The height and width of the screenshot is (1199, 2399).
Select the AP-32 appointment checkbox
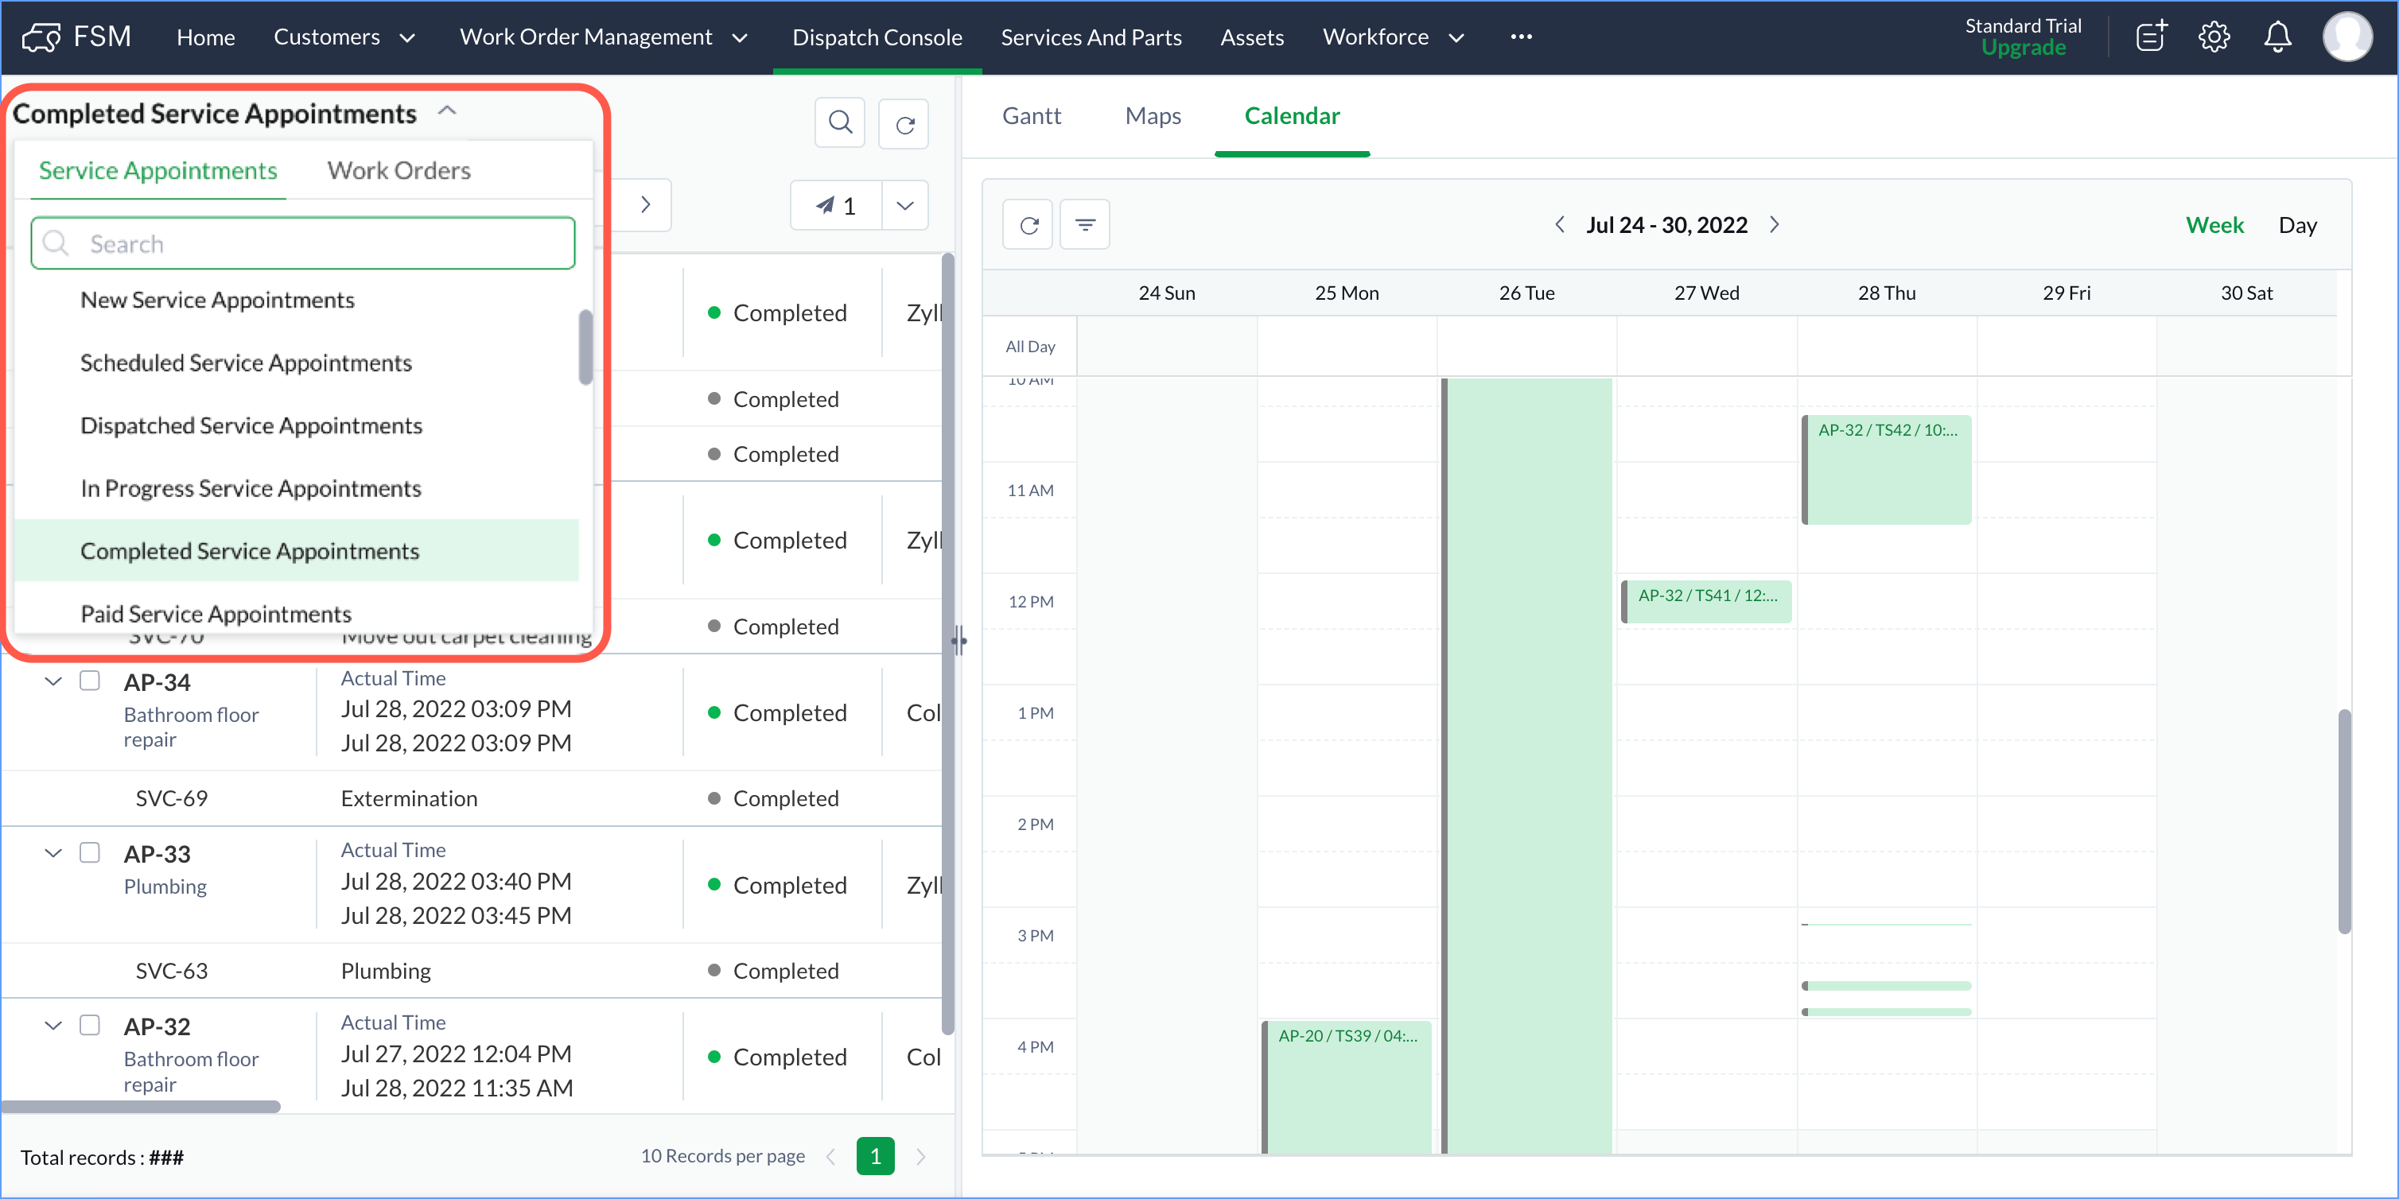pos(89,1025)
